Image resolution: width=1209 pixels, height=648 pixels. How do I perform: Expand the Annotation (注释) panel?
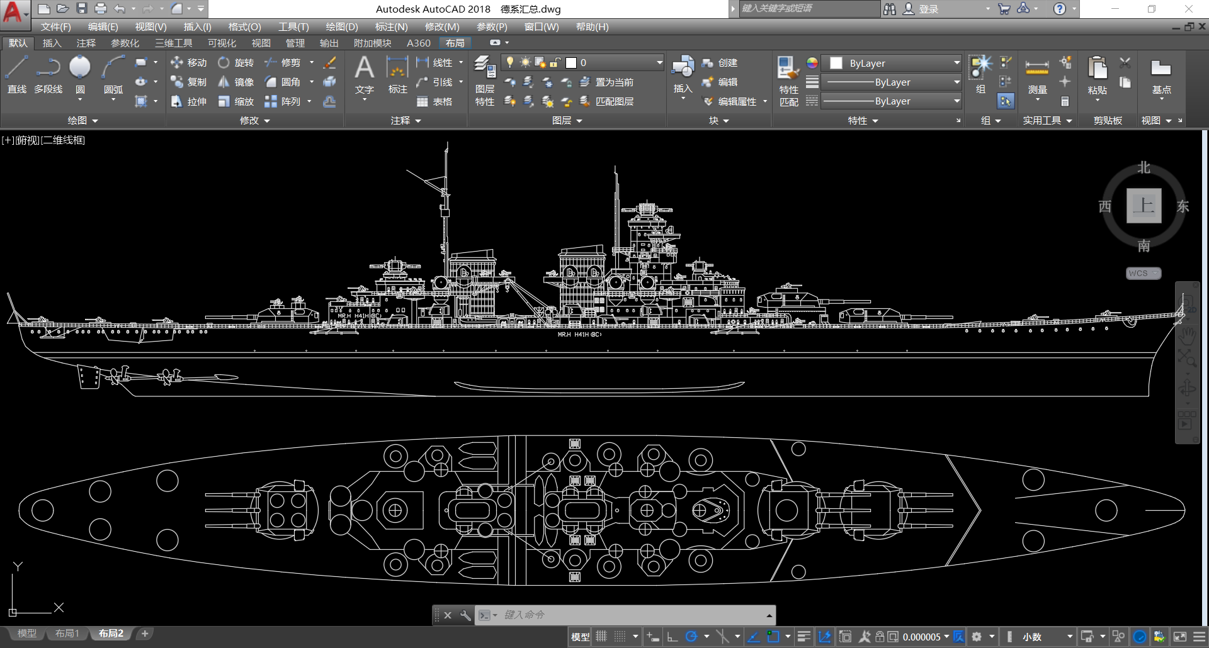[406, 120]
